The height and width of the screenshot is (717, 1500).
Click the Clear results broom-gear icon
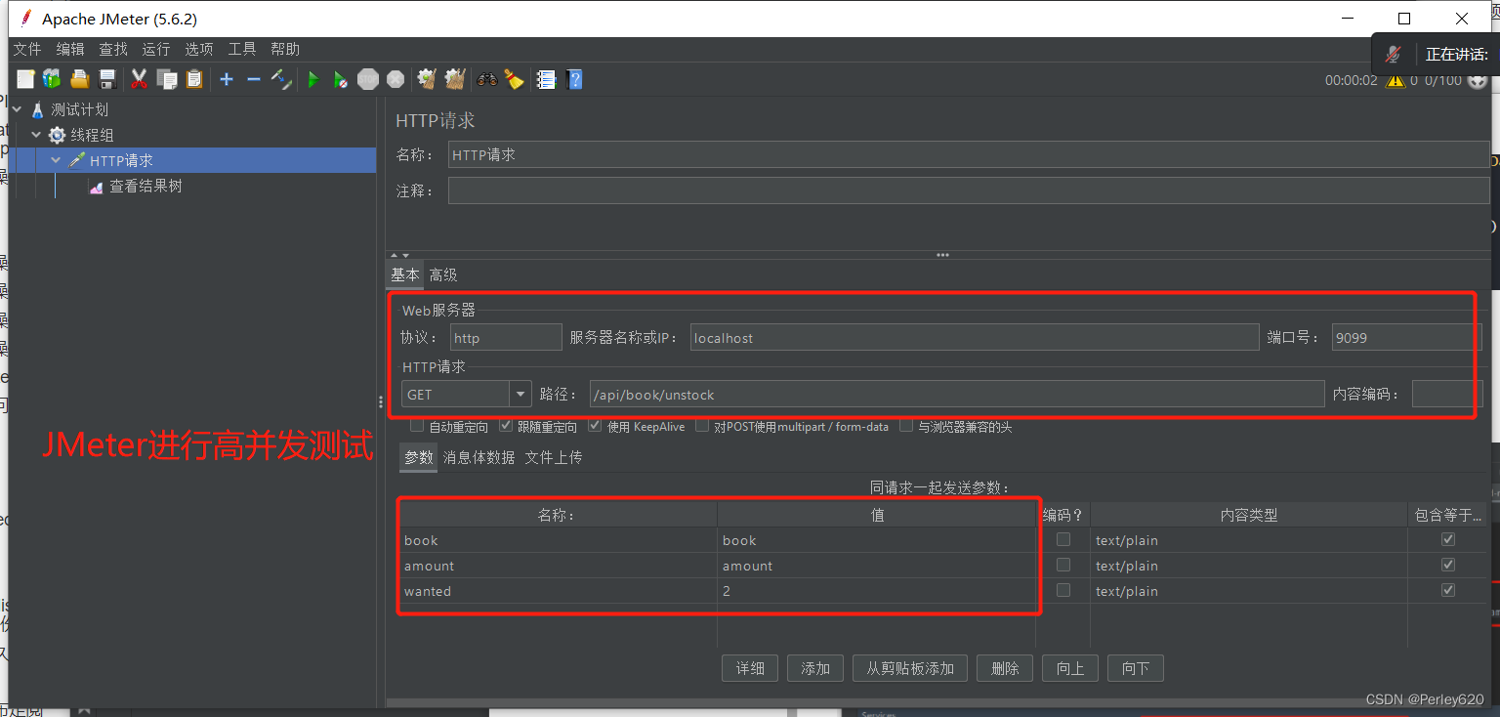(427, 79)
